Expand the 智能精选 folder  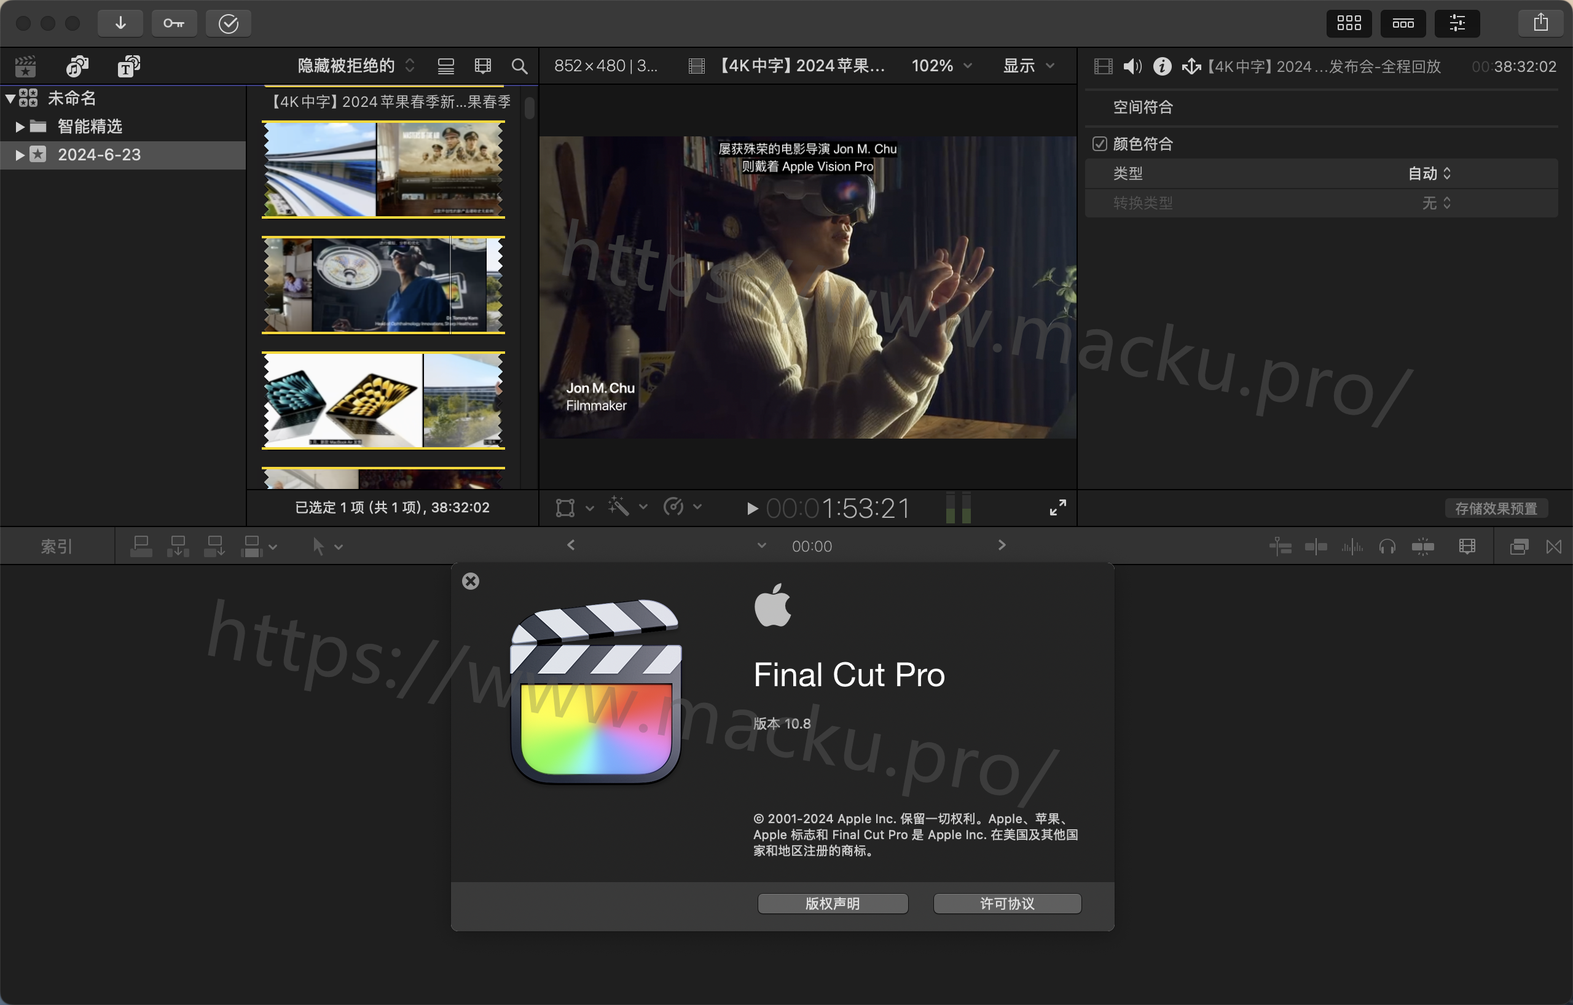(x=20, y=127)
